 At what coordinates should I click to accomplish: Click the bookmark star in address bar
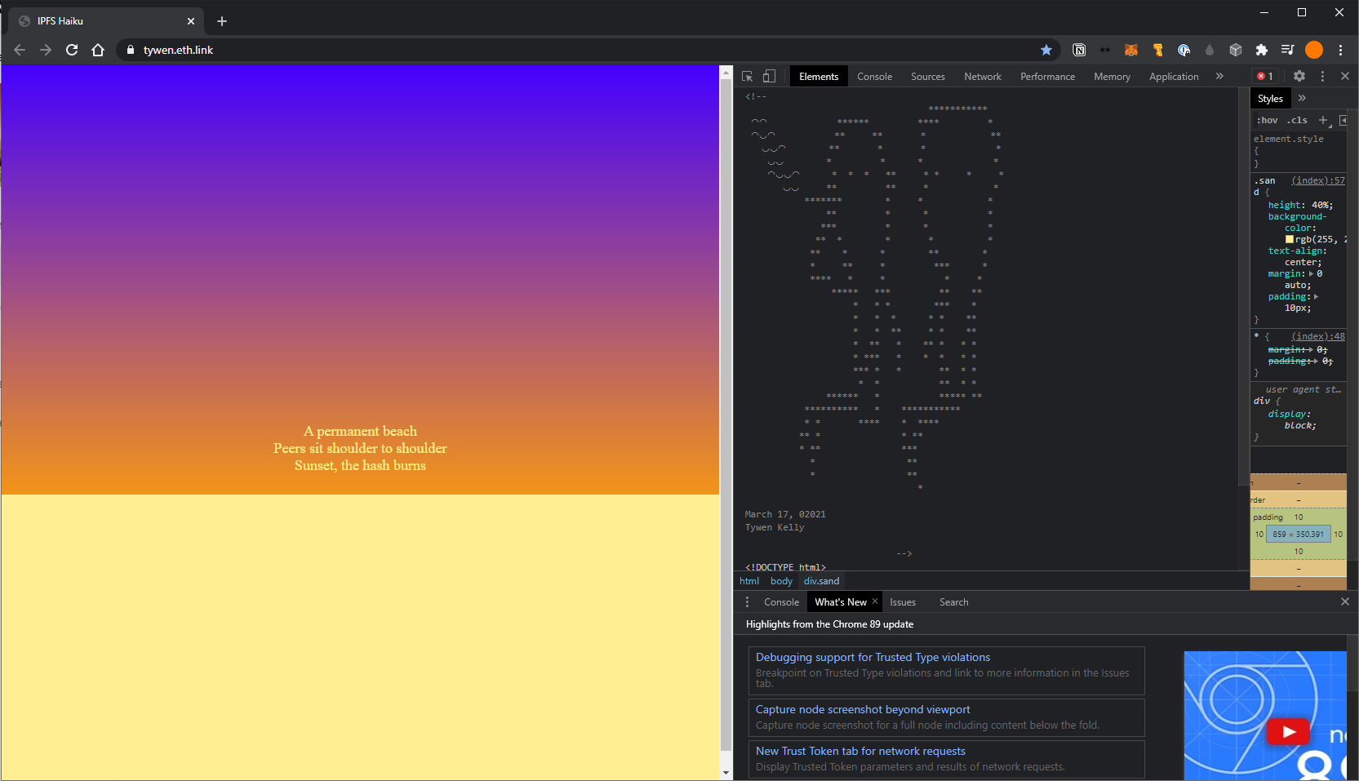[1046, 50]
